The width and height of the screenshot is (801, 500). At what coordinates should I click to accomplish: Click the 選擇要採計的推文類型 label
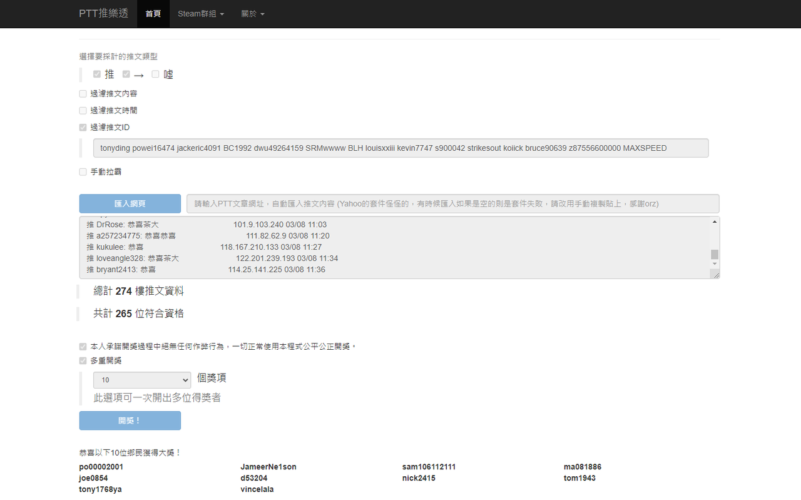118,56
